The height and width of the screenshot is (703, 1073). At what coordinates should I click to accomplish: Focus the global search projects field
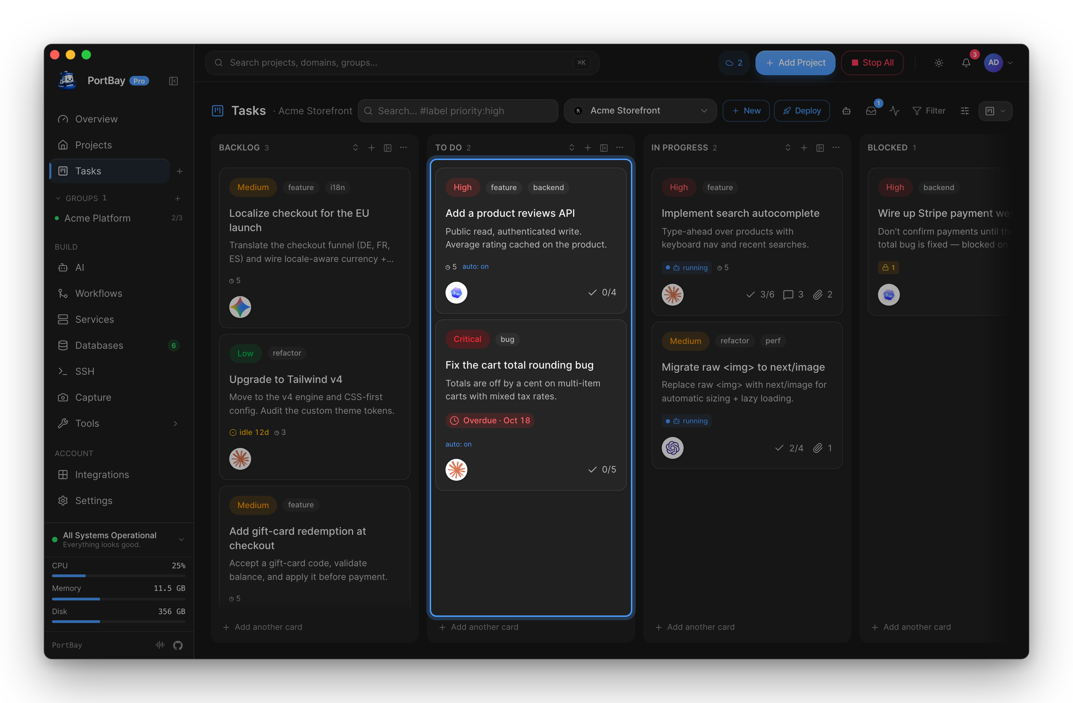pos(402,63)
